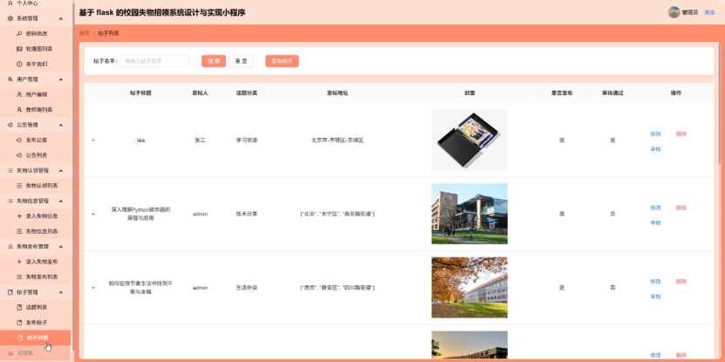Click the user icon beside 用户编辑
This screenshot has width=725, height=362.
19,94
